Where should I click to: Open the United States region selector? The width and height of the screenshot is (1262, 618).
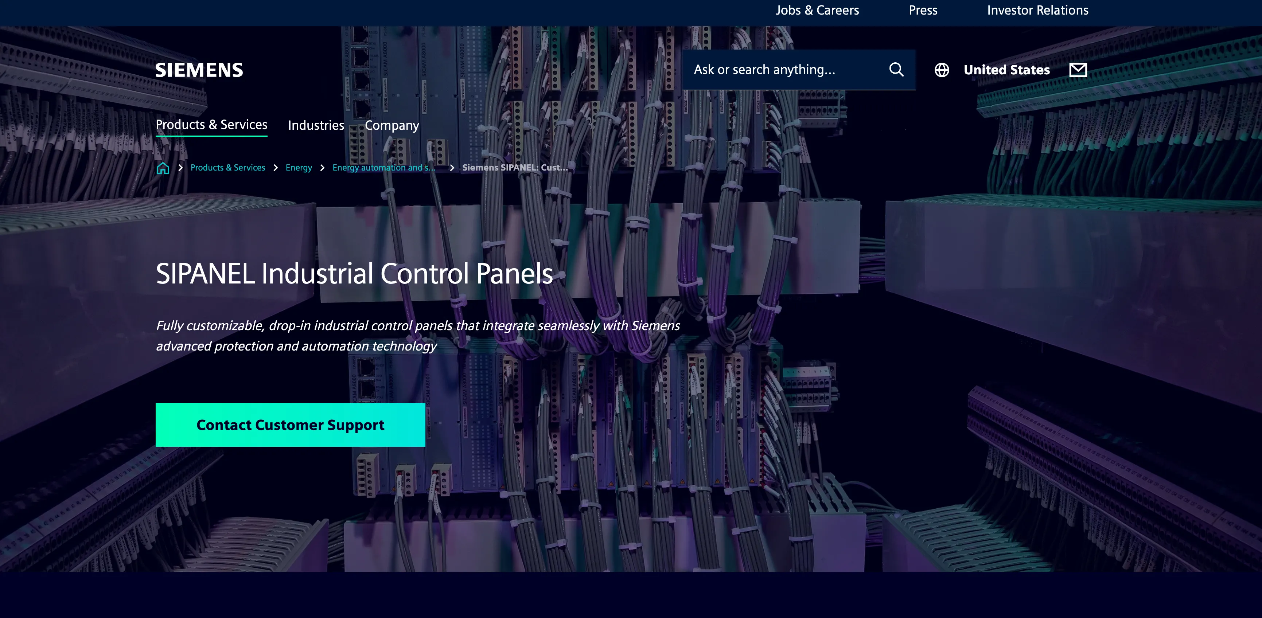click(1006, 70)
